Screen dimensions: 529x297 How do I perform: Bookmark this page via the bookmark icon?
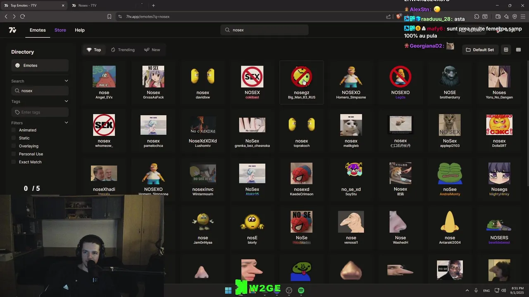click(109, 16)
